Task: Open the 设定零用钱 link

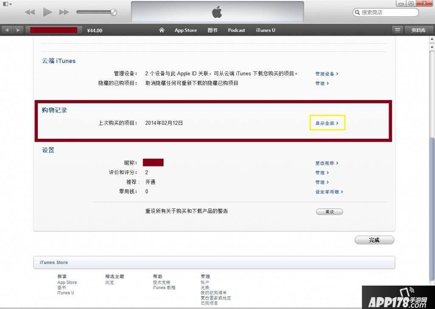Action: [x=329, y=192]
